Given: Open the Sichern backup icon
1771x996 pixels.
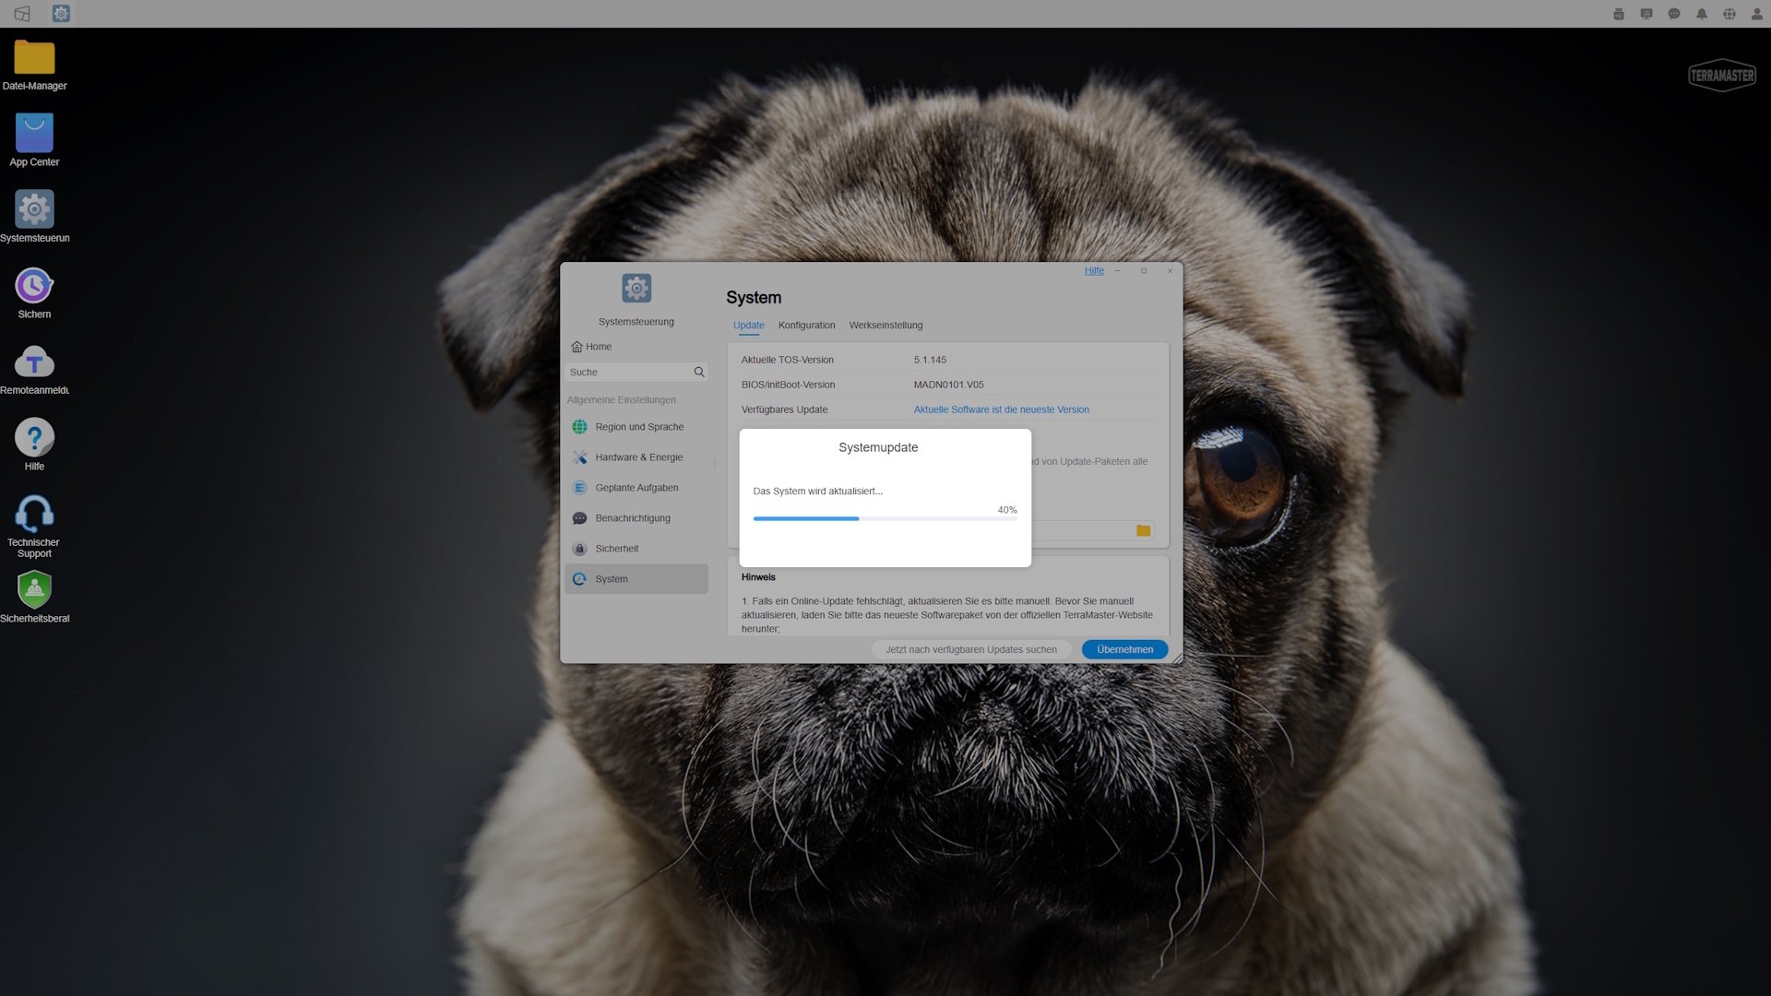Looking at the screenshot, I should click(34, 287).
